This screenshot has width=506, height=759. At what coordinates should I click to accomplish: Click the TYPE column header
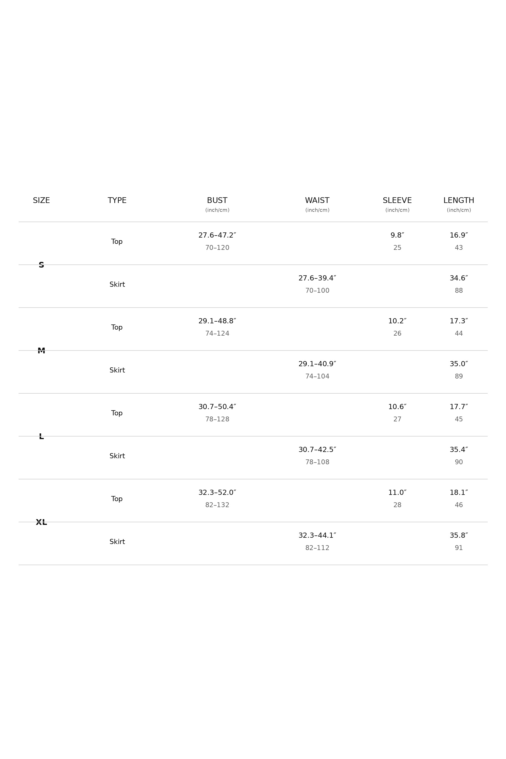117,201
